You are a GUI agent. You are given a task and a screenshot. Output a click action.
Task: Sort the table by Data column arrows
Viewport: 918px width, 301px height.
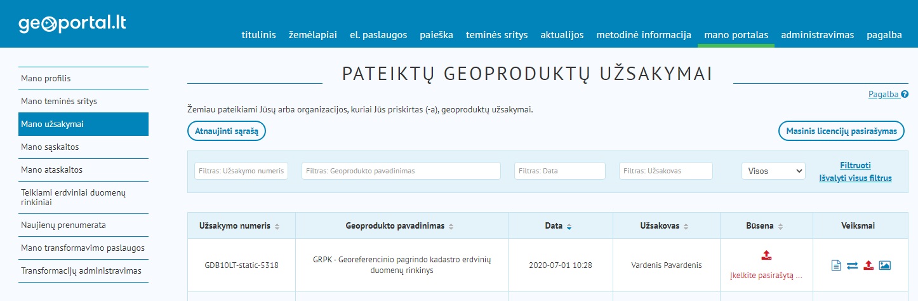[x=569, y=226]
